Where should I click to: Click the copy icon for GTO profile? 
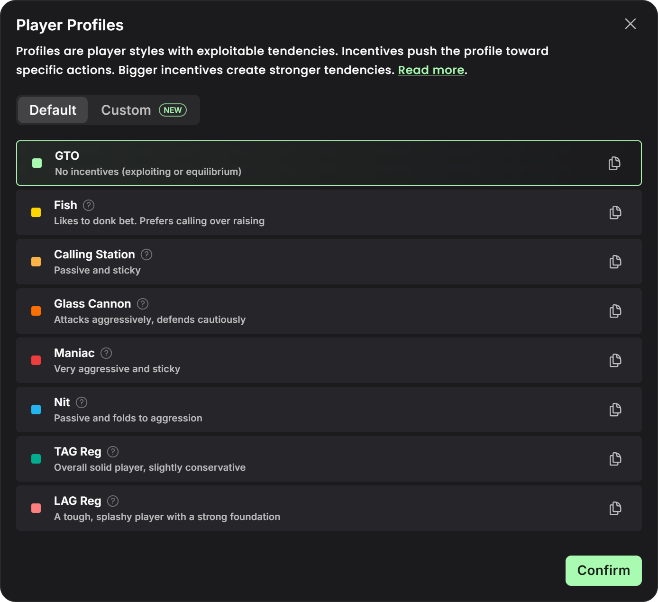(x=614, y=163)
